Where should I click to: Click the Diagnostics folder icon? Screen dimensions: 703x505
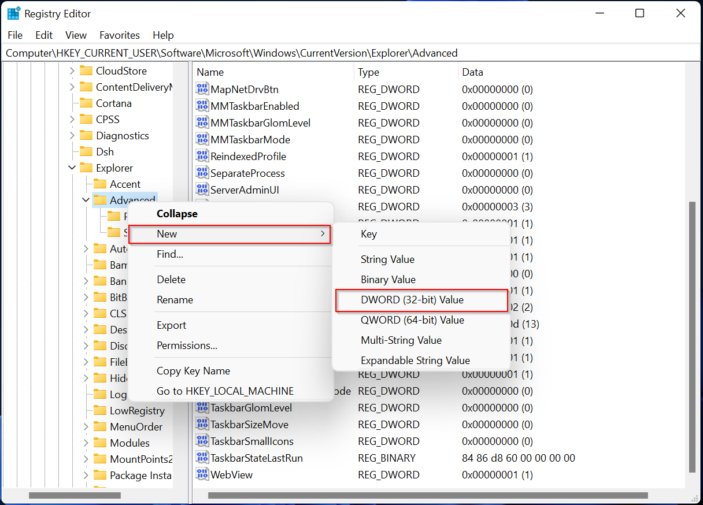86,135
